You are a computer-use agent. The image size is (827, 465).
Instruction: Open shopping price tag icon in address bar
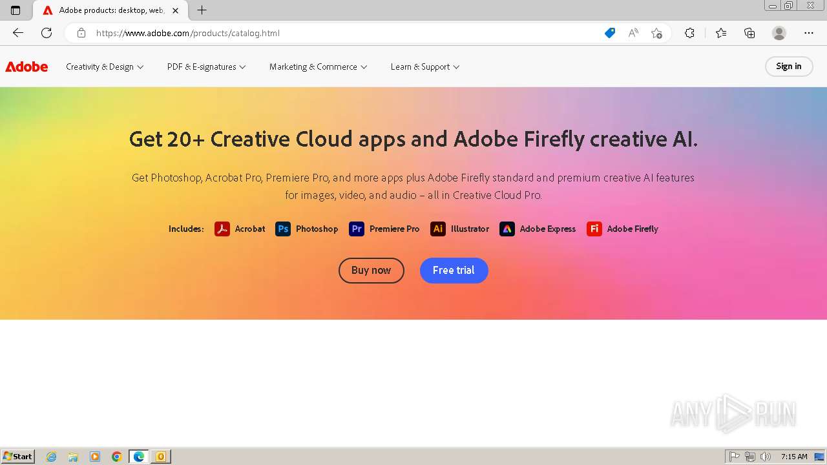[610, 33]
